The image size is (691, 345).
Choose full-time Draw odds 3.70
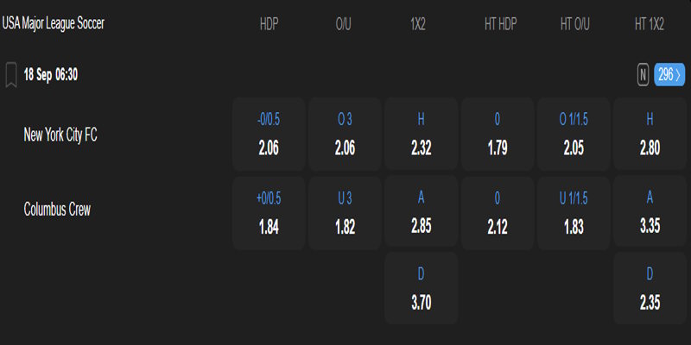click(x=421, y=288)
